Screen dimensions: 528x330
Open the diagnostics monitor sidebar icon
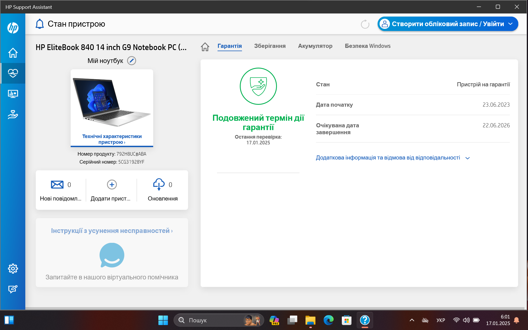13,94
